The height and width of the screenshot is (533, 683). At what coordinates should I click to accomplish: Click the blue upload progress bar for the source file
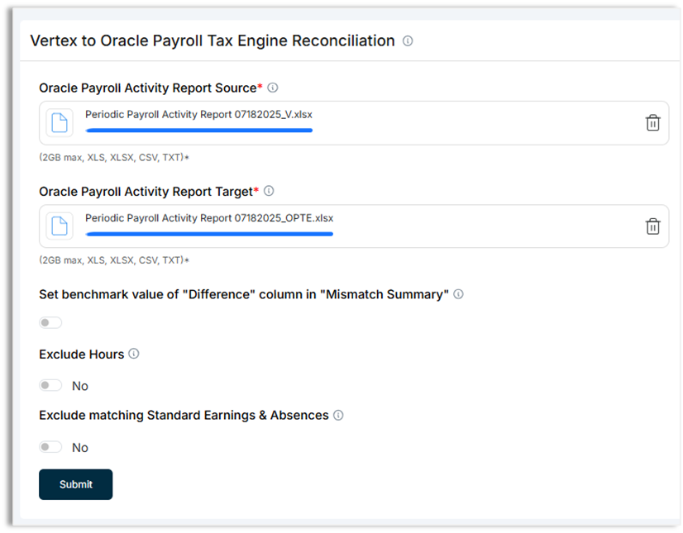198,131
